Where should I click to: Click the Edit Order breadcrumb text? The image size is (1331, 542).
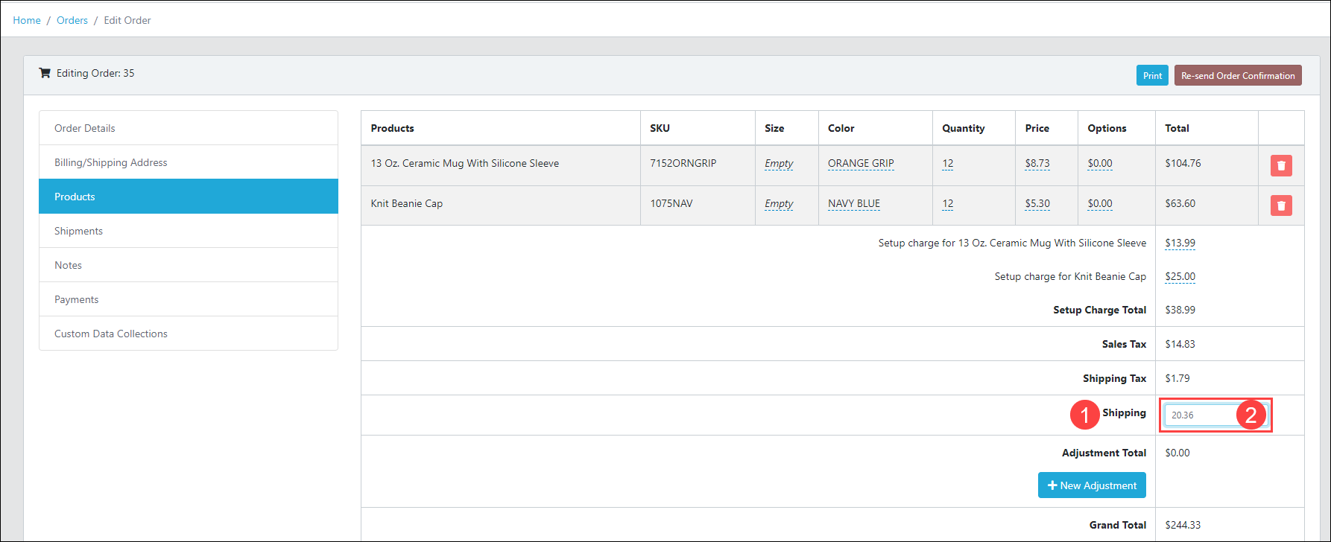coord(127,20)
